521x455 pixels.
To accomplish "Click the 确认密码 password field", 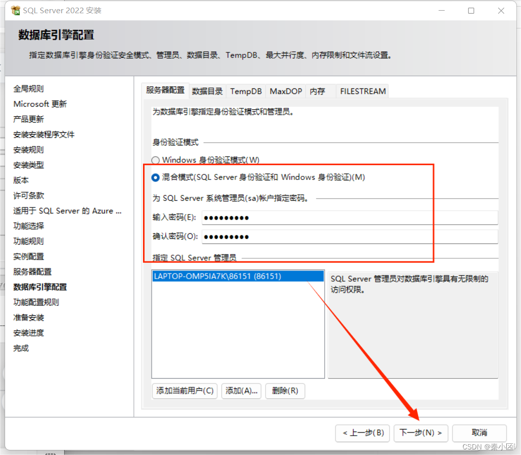I will point(350,237).
